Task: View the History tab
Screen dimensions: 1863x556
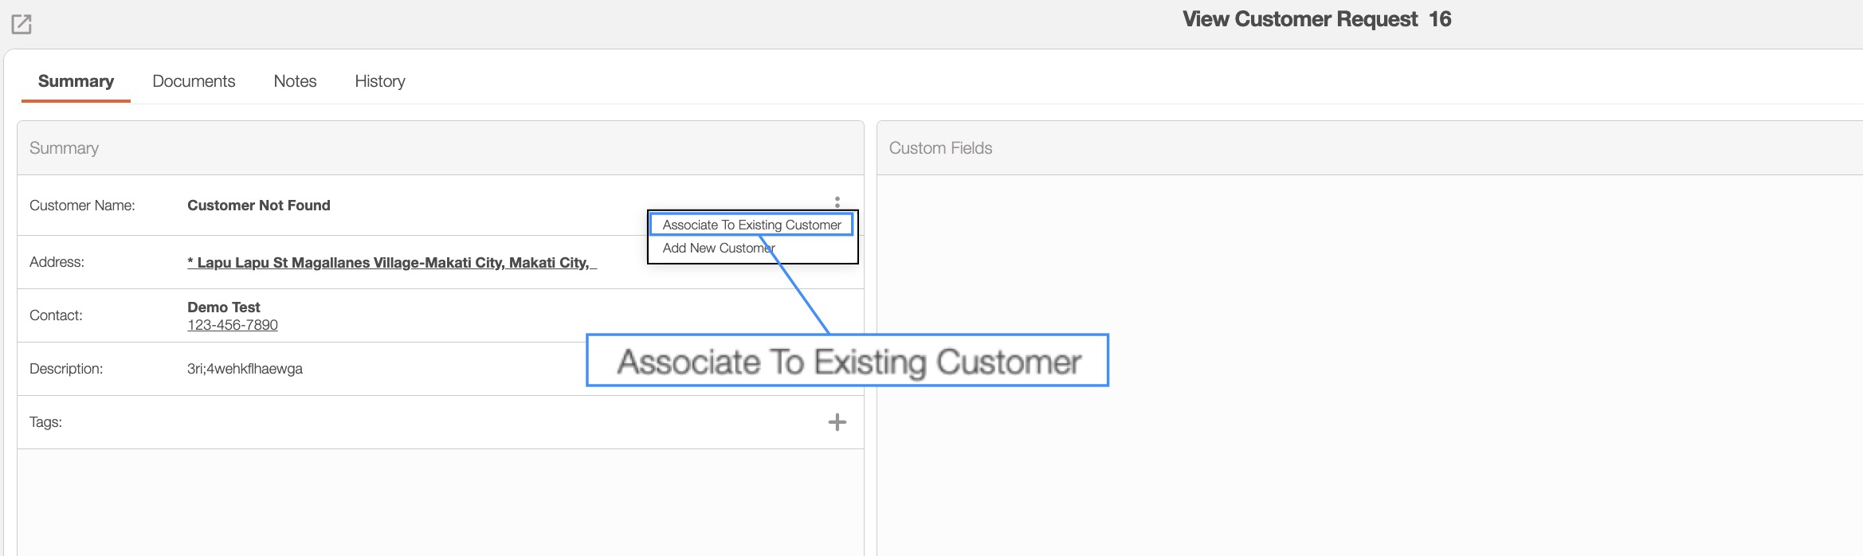Action: click(x=380, y=81)
